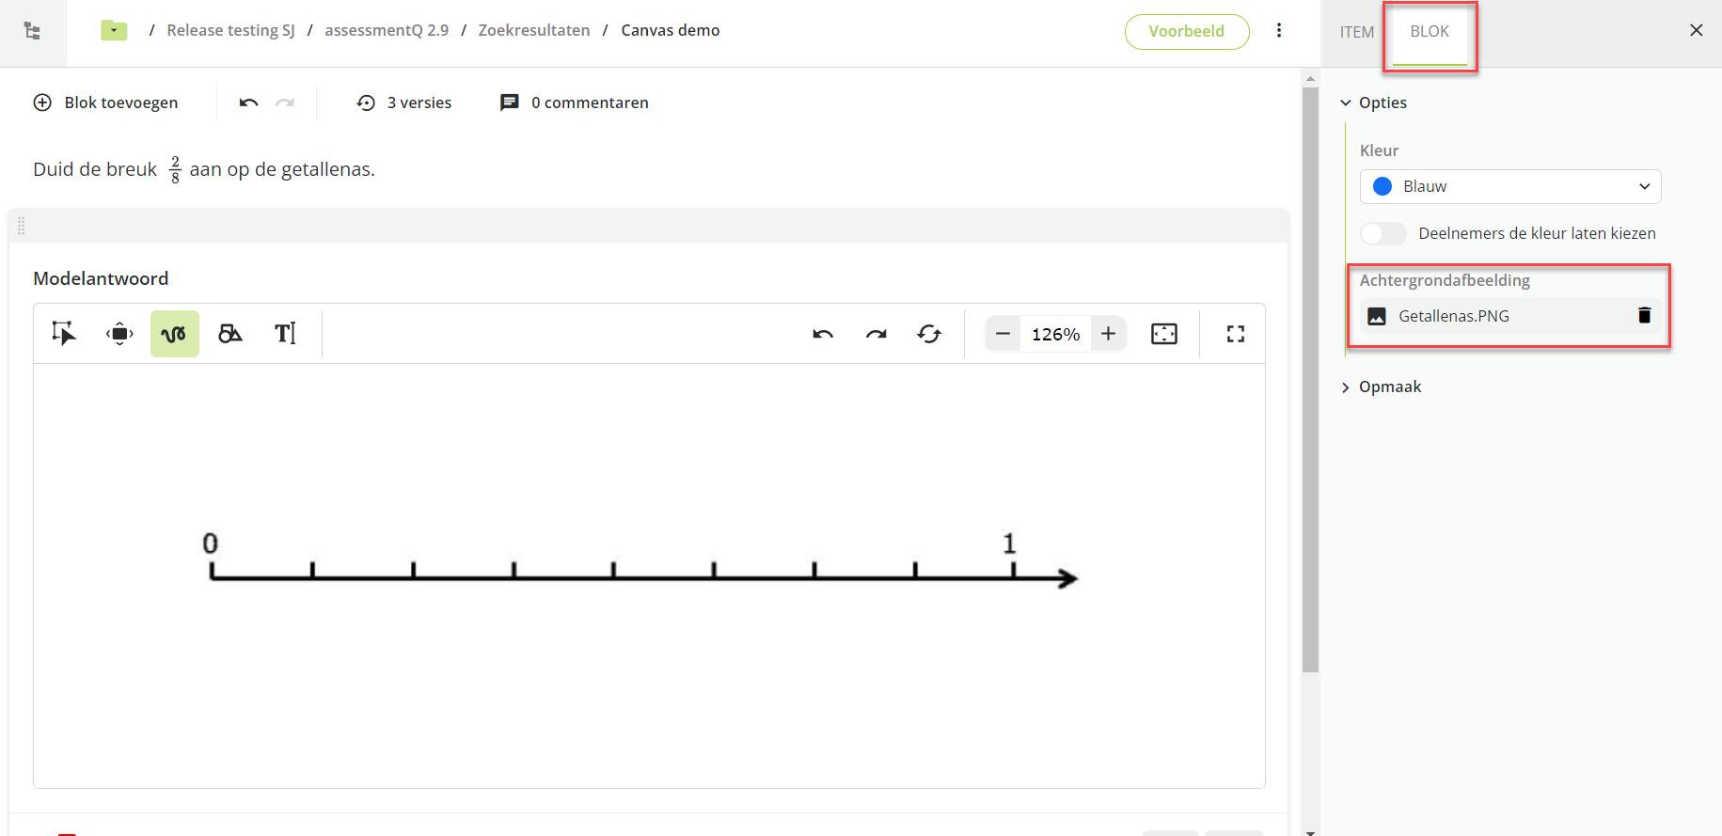Expand the Opmaak section
This screenshot has height=836, width=1722.
click(1389, 386)
